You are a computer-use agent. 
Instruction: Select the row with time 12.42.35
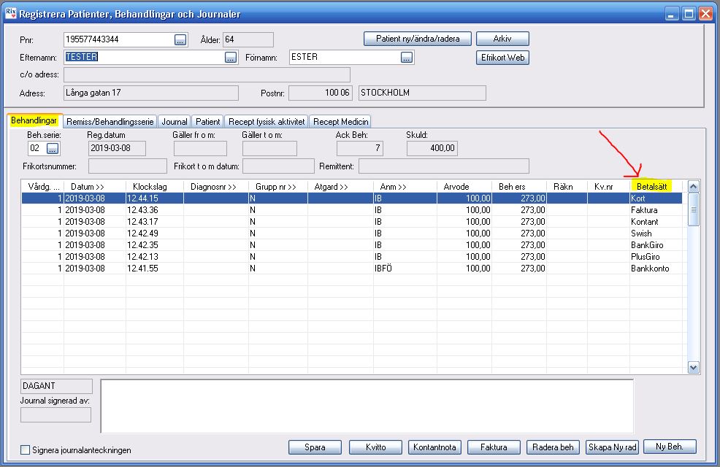tap(352, 245)
